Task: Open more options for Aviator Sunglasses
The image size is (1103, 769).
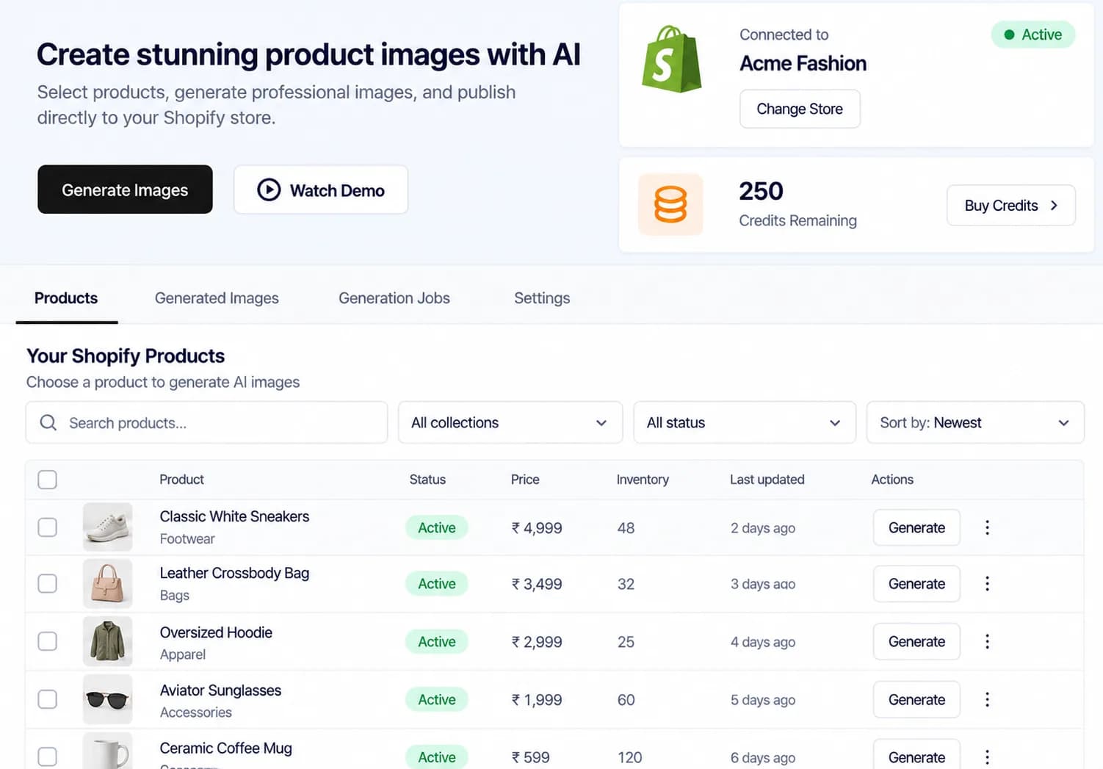Action: (x=987, y=699)
